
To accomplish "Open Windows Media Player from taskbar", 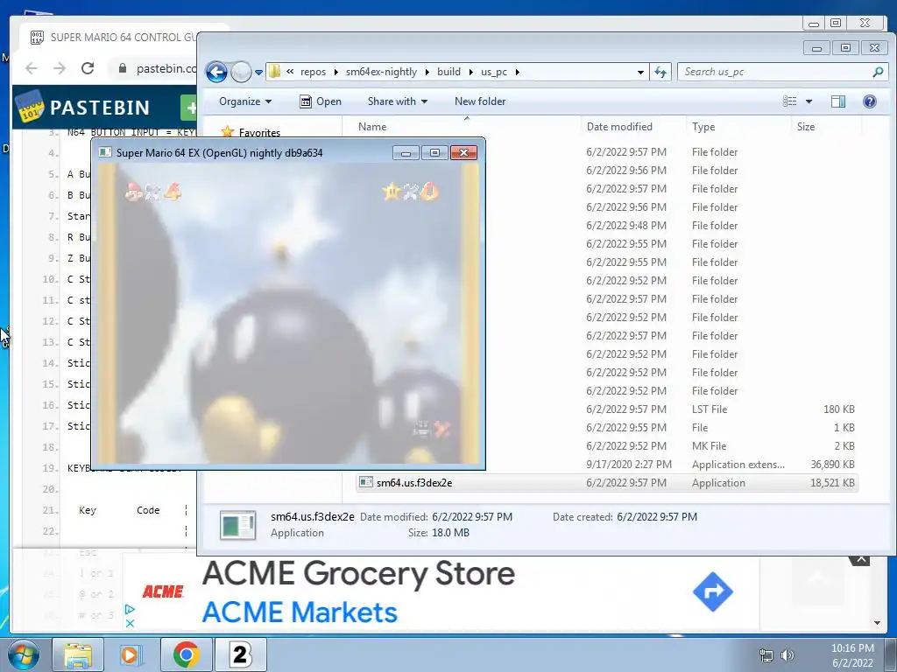I will coord(130,654).
